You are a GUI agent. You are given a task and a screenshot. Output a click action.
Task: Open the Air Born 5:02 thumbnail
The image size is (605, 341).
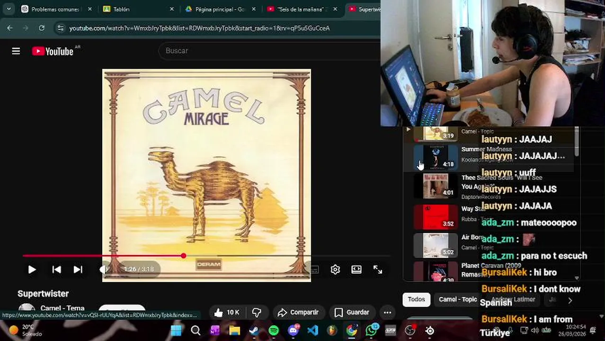pyautogui.click(x=436, y=245)
